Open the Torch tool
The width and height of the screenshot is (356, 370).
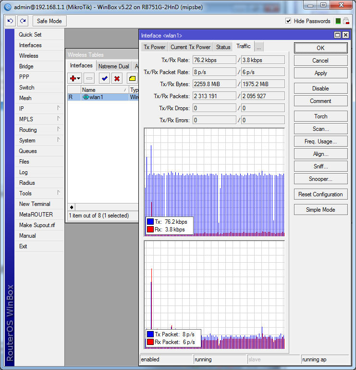[320, 116]
